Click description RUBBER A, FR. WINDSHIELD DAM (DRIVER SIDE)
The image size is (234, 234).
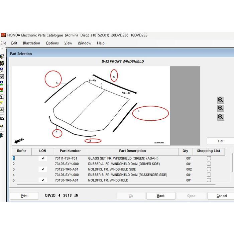click(124, 164)
